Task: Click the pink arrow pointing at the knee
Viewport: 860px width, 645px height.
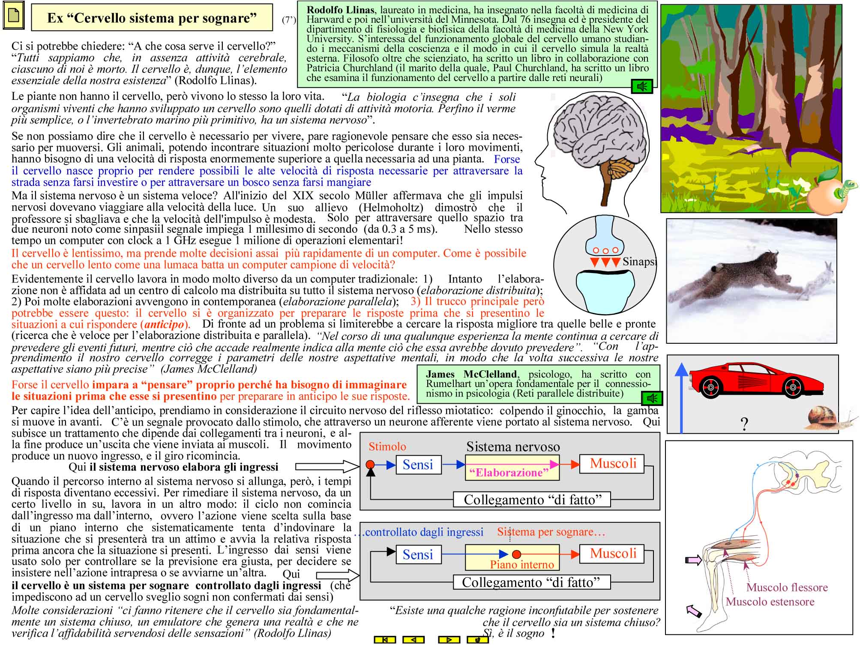Action: pos(693,560)
